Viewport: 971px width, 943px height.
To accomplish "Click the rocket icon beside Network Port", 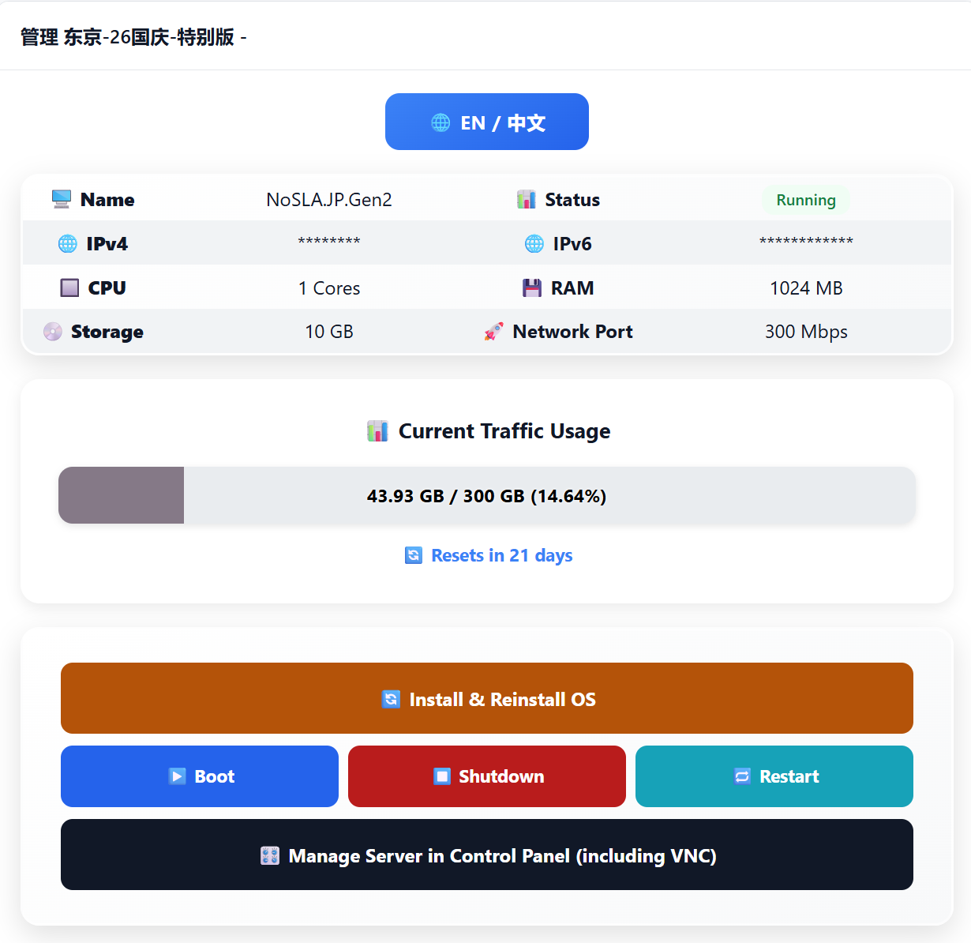I will click(494, 332).
